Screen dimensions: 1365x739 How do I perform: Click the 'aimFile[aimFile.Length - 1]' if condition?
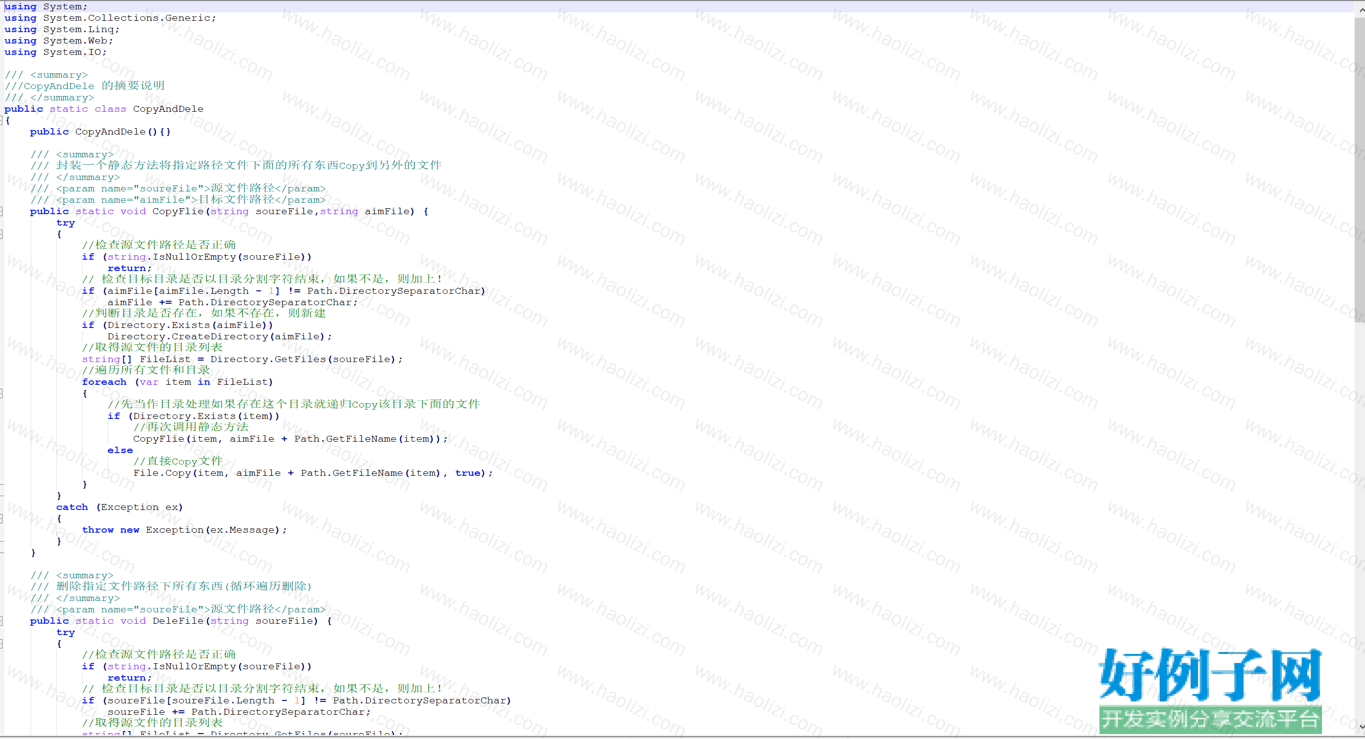coord(284,291)
